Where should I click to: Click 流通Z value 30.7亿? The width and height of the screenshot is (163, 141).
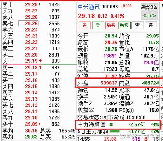tap(152, 104)
